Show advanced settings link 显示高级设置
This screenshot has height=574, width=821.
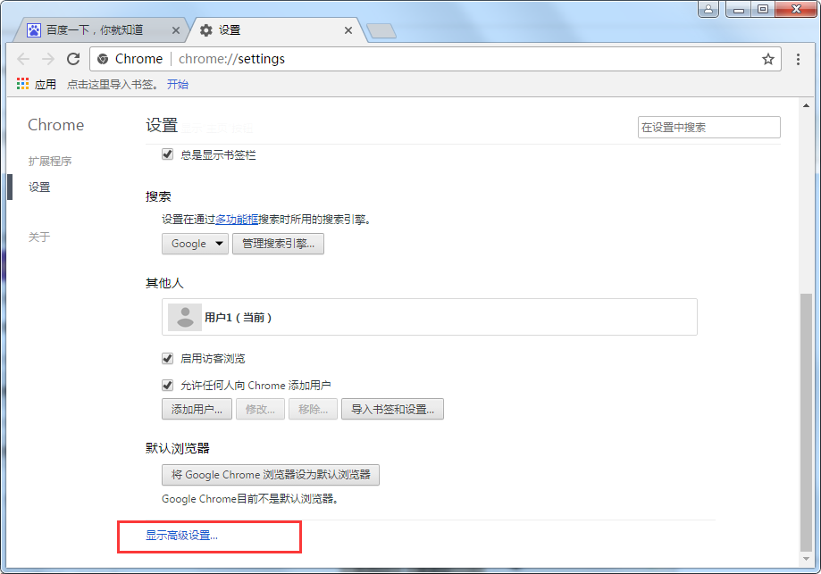tap(181, 536)
